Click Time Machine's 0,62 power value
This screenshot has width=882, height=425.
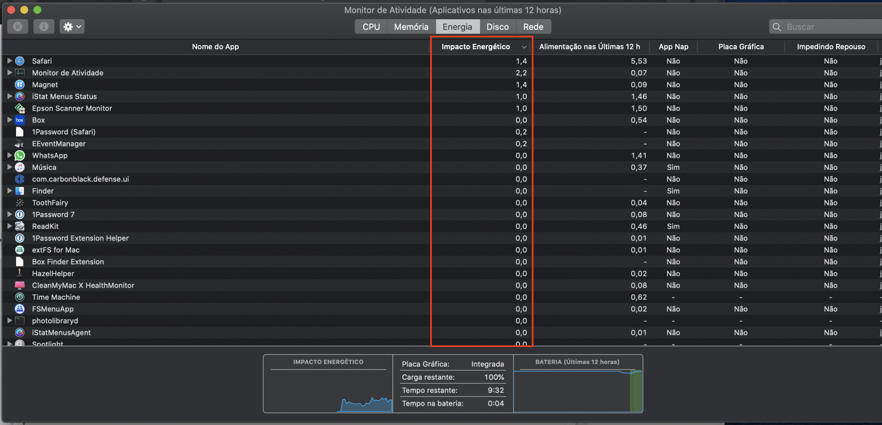pyautogui.click(x=639, y=297)
